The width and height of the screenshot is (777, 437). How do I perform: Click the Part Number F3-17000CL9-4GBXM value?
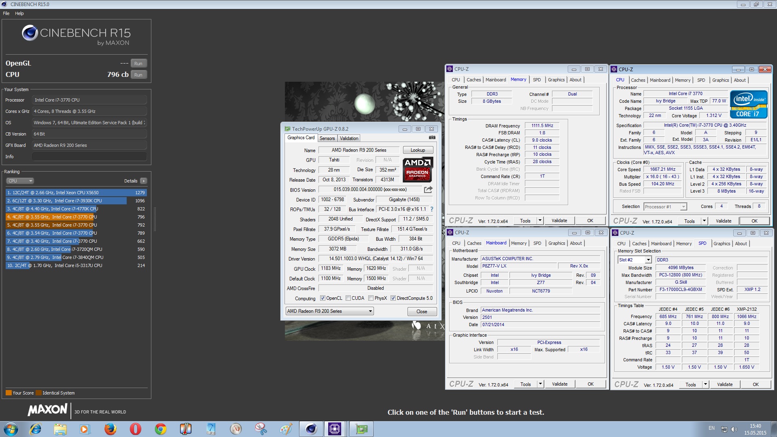(681, 290)
